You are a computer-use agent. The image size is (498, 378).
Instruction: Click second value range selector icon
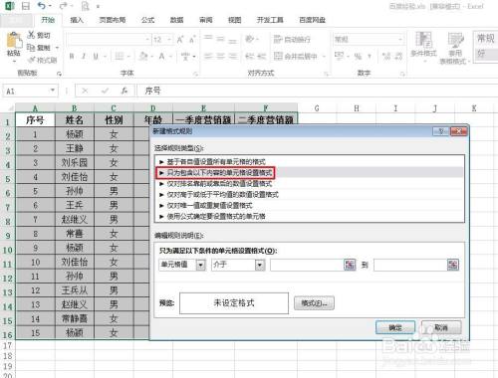pos(453,265)
